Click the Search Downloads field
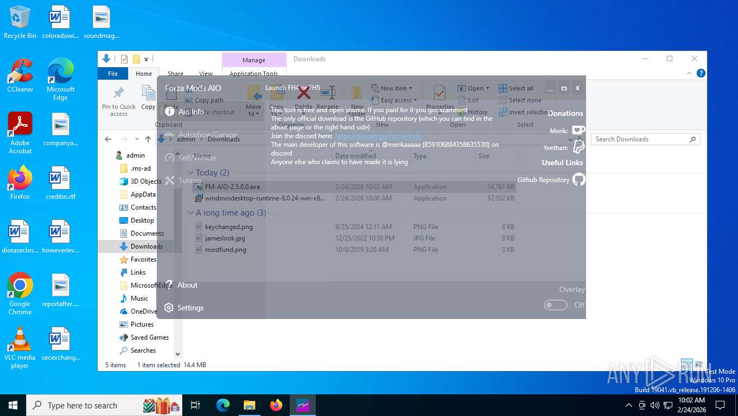 point(646,139)
